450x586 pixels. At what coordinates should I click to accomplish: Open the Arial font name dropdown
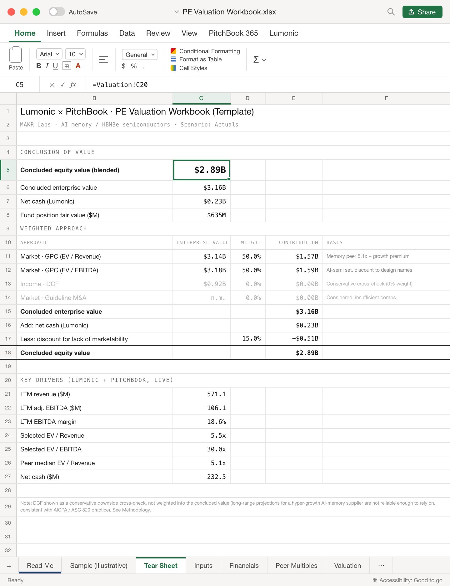coord(49,54)
